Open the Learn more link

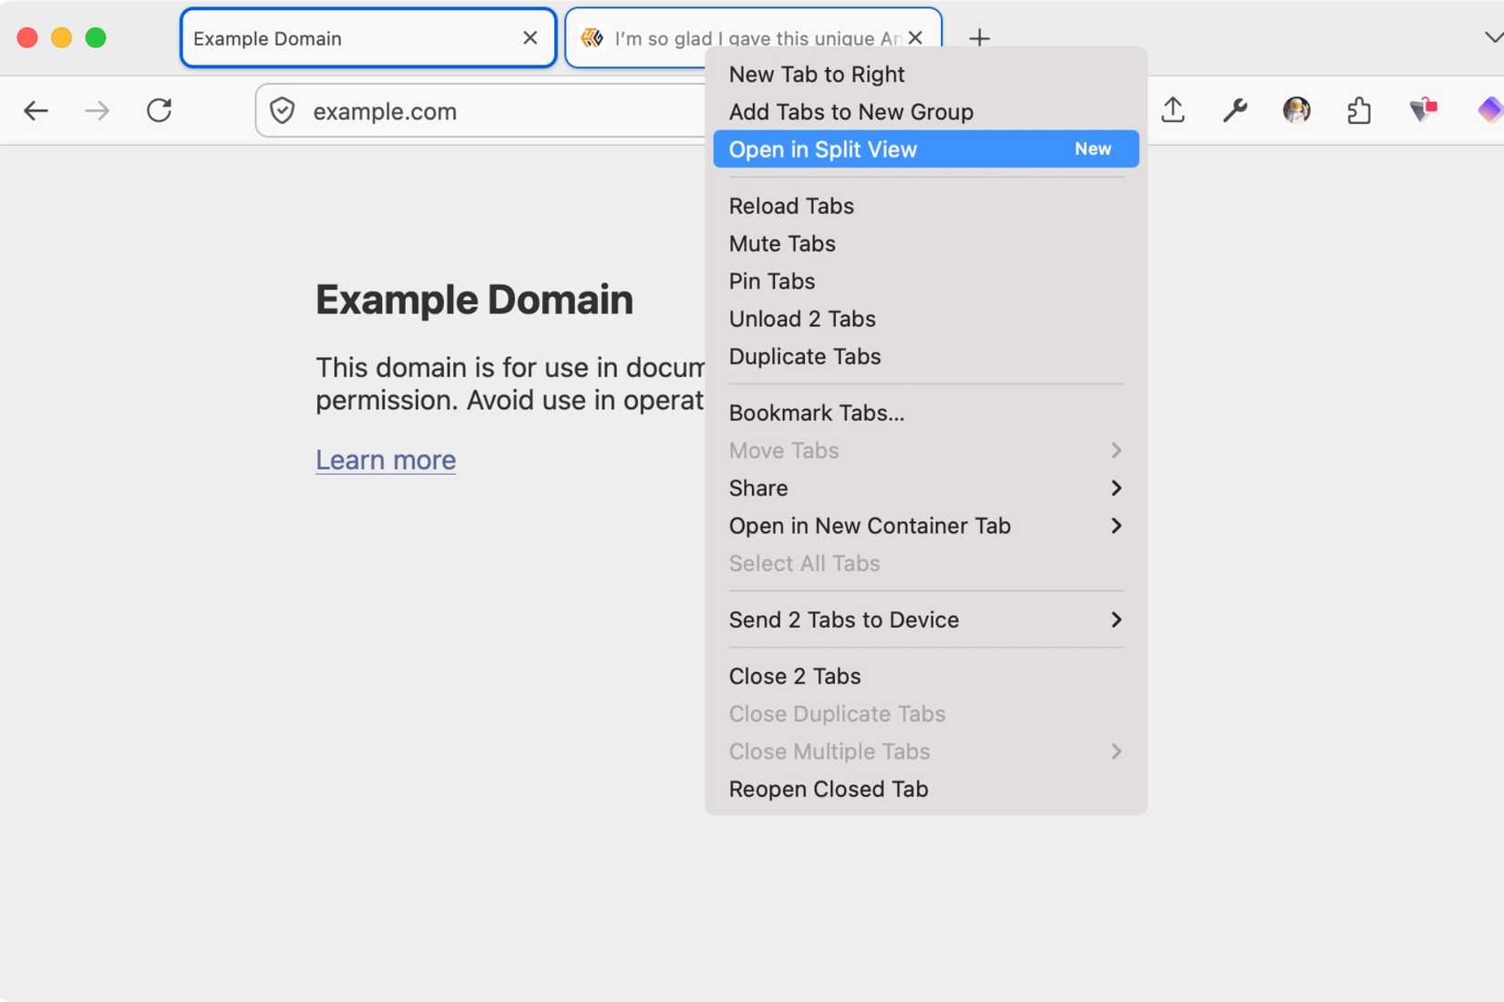coord(385,460)
